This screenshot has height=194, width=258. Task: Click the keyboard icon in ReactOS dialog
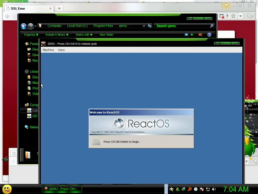(96, 142)
